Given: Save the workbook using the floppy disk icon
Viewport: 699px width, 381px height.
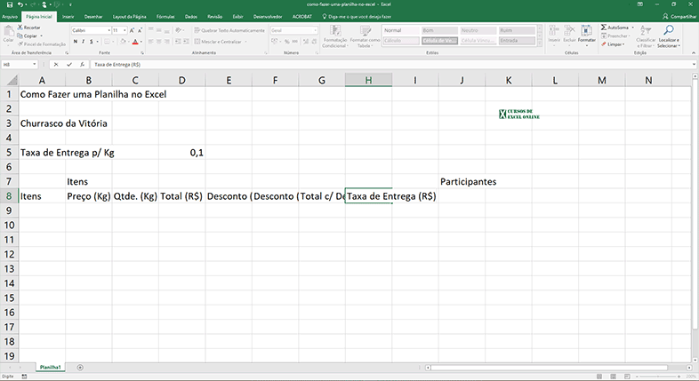Looking at the screenshot, I should (x=10, y=4).
